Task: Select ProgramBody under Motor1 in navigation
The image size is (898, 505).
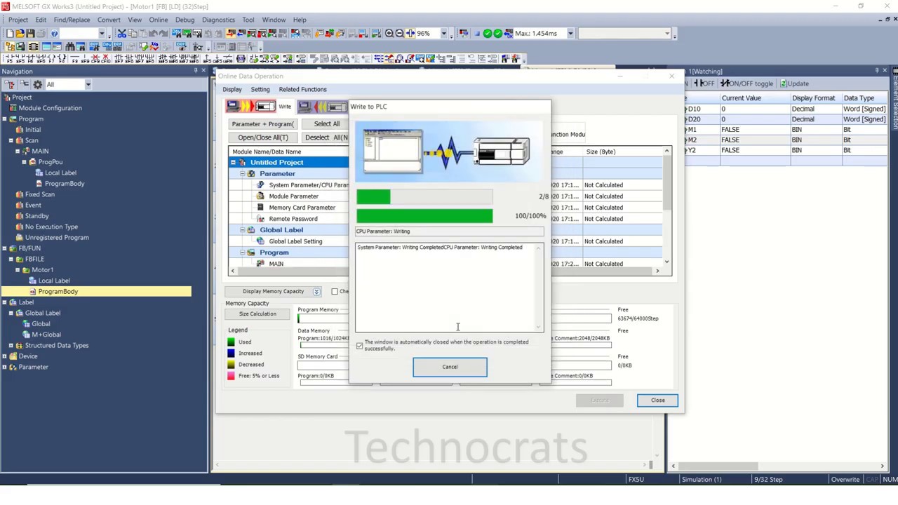Action: [58, 291]
